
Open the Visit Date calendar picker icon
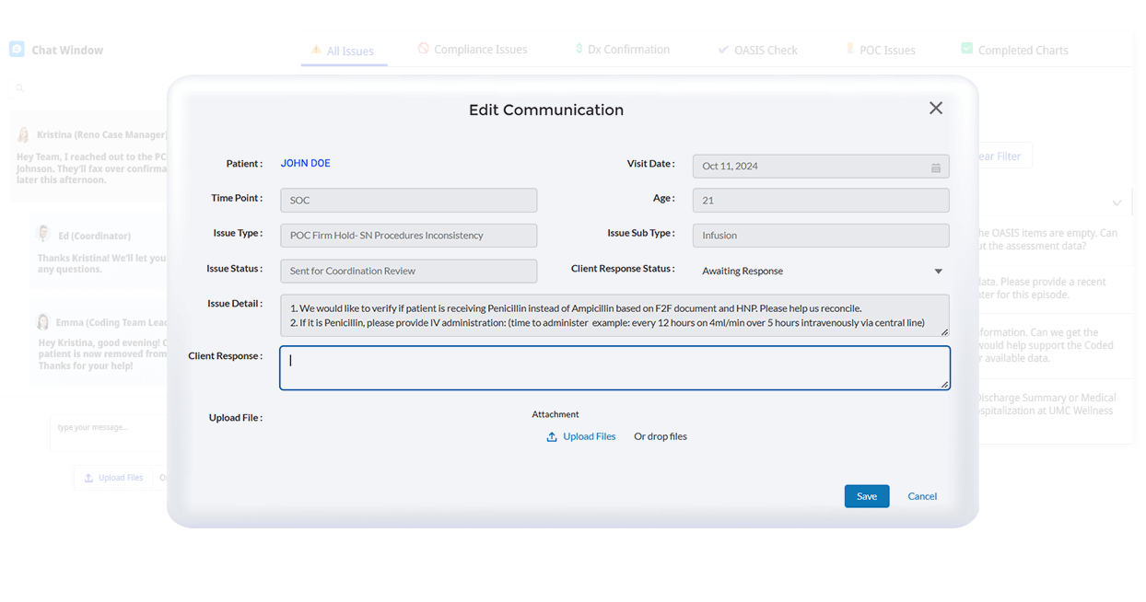point(935,168)
